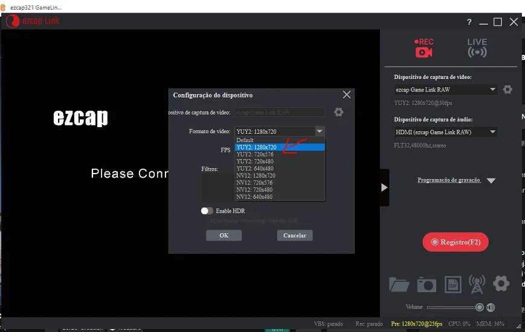Switch to REC recording mode

424,48
